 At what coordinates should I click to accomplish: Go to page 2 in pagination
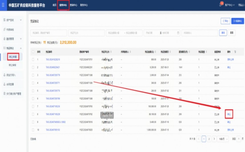click(209, 139)
